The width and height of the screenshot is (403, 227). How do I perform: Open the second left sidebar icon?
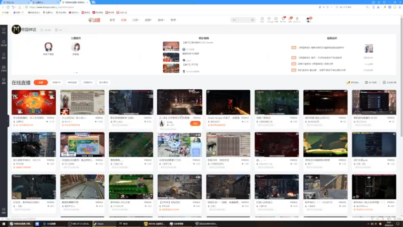point(4,43)
